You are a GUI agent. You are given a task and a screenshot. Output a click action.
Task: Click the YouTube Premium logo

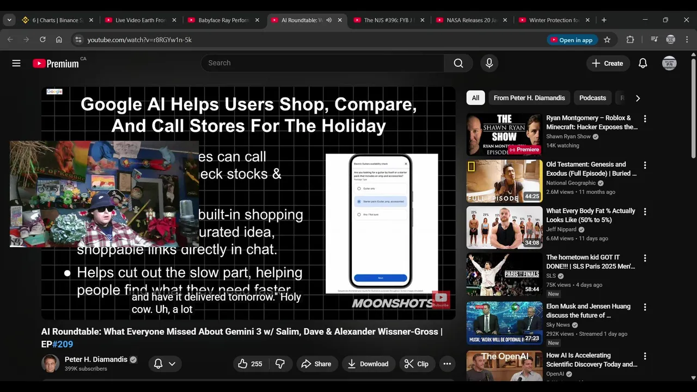coord(56,63)
